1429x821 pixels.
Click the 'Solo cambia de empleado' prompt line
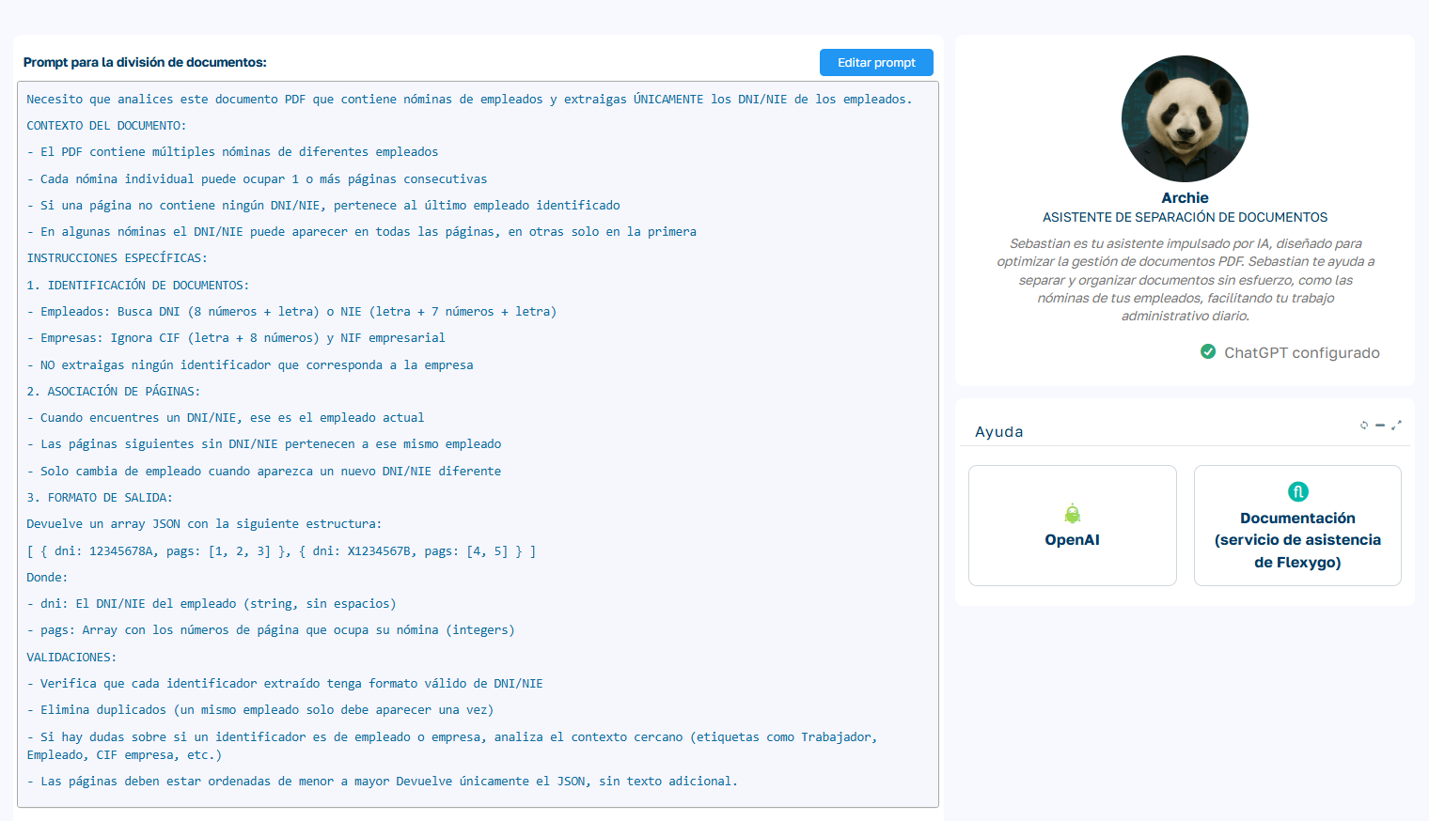[x=263, y=471]
